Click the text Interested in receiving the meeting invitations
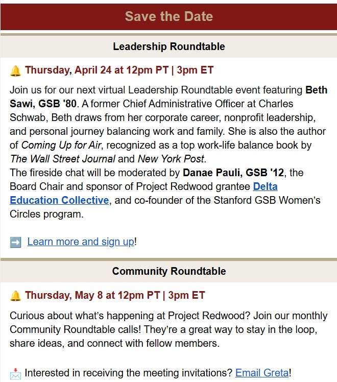The width and height of the screenshot is (337, 382). point(128,373)
